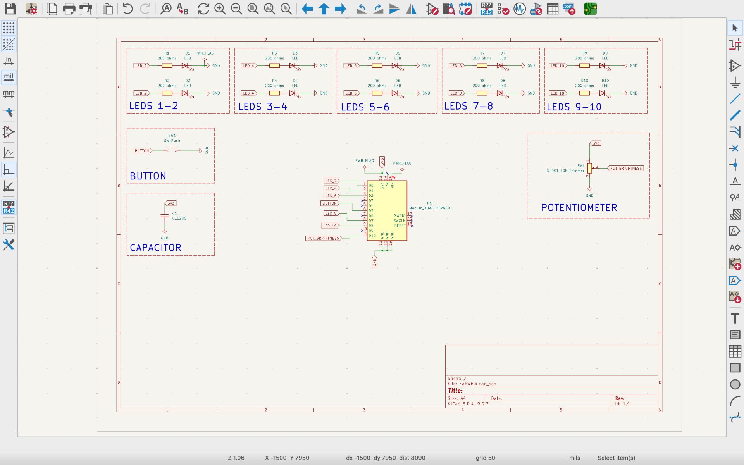This screenshot has height=465, width=744.
Task: Click the Annotate schematic R?? R42 top icon
Action: [x=486, y=9]
